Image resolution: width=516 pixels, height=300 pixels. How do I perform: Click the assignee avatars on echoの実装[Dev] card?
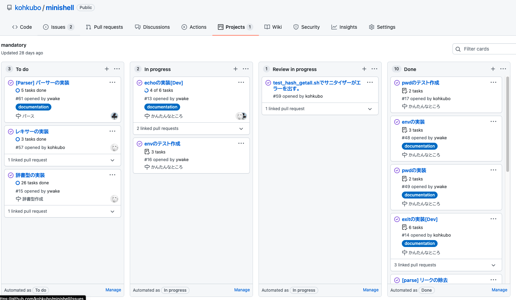241,116
